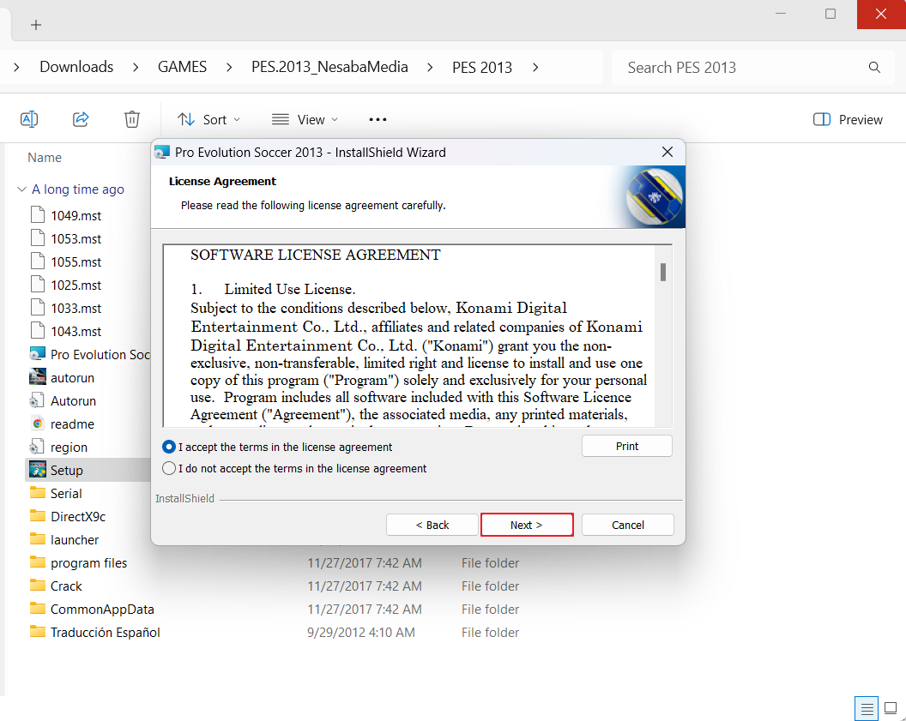Select the readme Chrome file icon
The height and width of the screenshot is (721, 906).
(x=38, y=424)
